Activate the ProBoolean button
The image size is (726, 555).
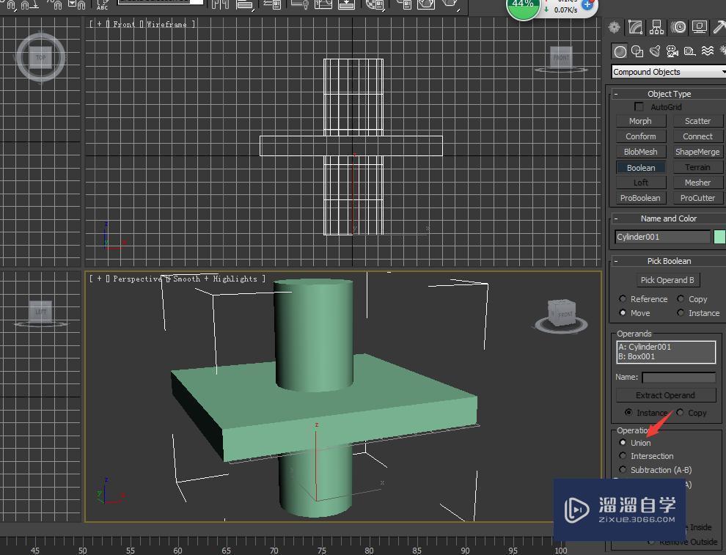[x=639, y=198]
